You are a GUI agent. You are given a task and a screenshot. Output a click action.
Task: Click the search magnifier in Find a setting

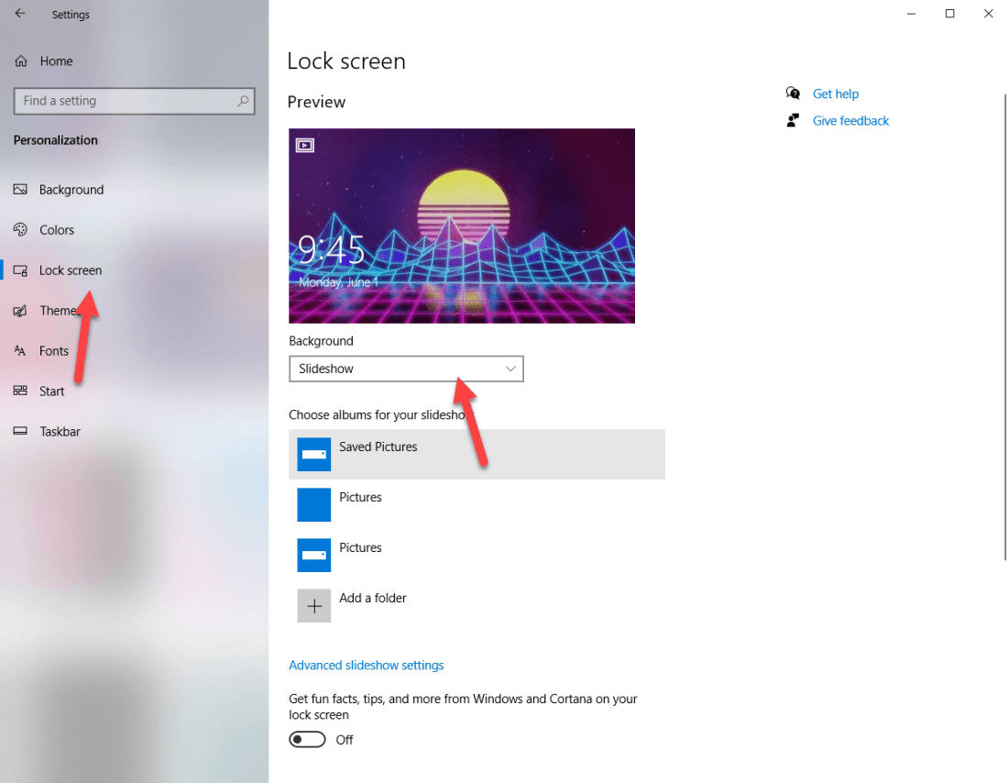click(x=242, y=101)
